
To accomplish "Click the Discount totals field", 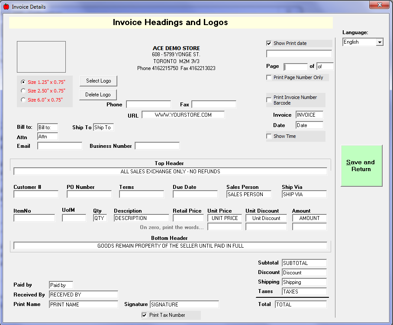I will pos(304,272).
